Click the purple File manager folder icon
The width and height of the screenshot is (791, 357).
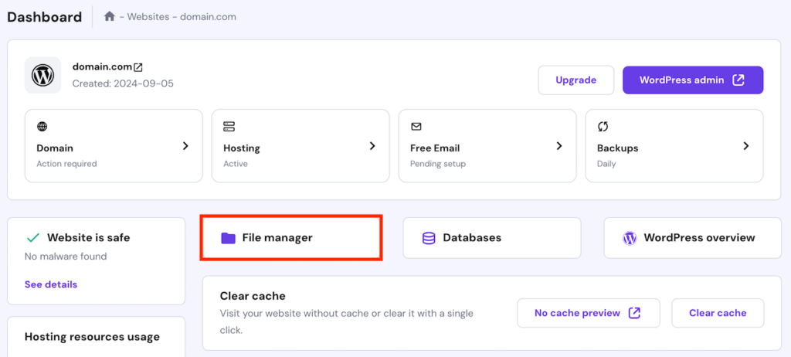point(228,238)
